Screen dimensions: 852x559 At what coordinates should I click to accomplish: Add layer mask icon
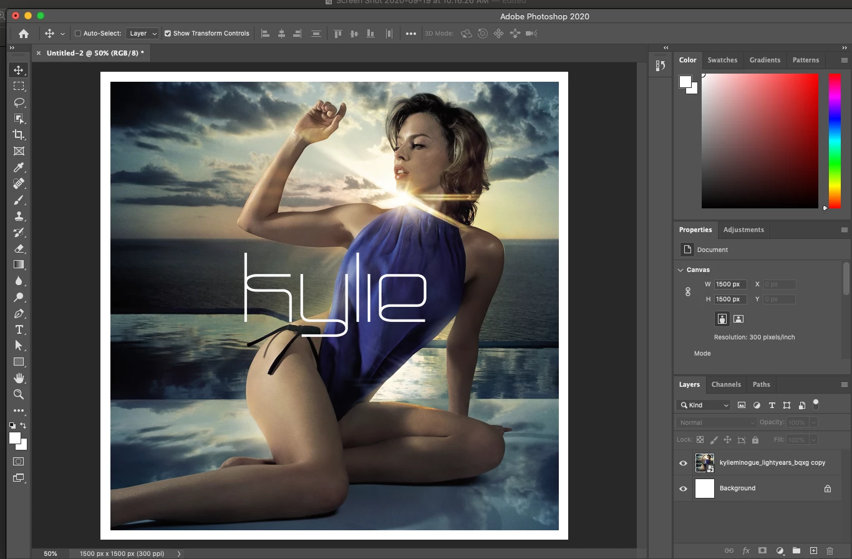(762, 551)
